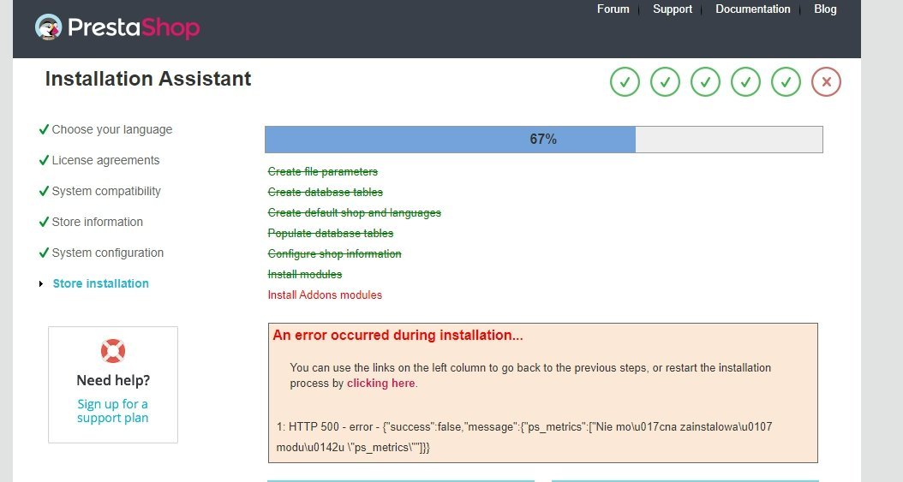Click the 'Populate database tables' task

tap(331, 234)
